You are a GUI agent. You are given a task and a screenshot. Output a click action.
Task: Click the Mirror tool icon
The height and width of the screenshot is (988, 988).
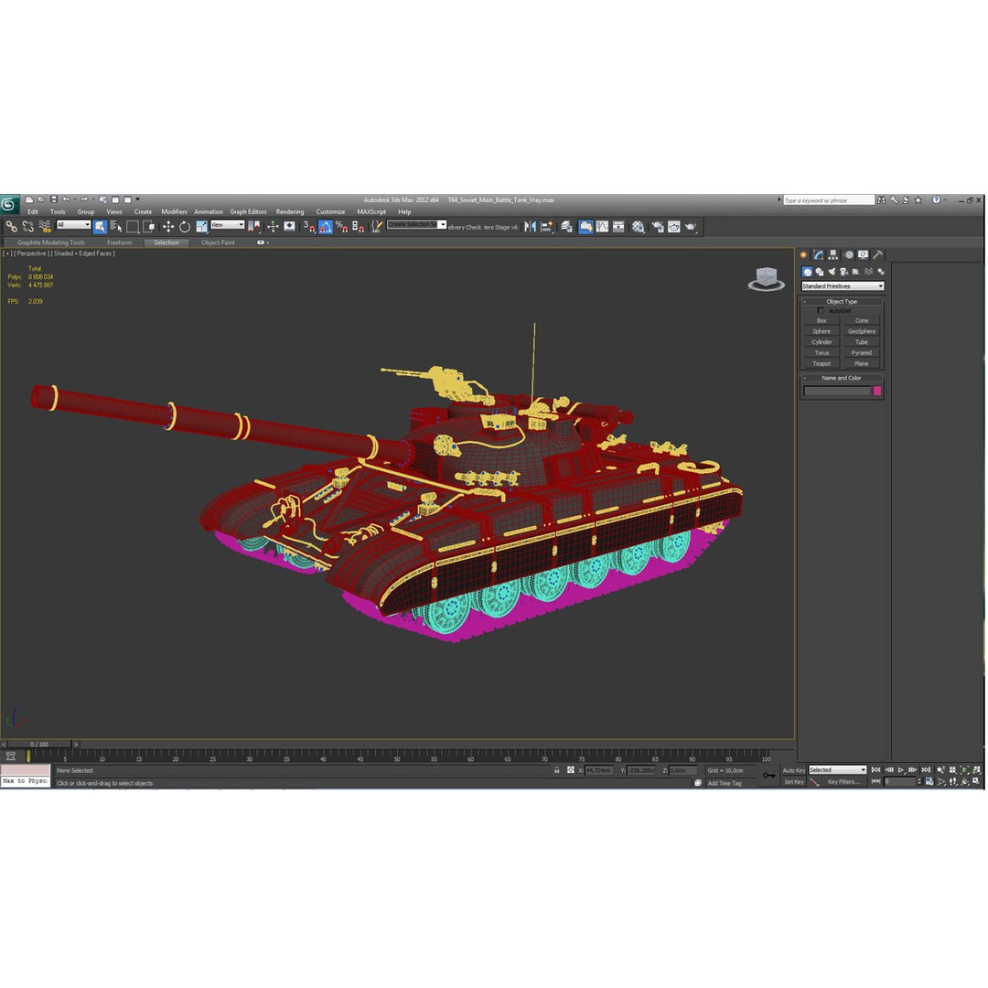click(x=530, y=226)
